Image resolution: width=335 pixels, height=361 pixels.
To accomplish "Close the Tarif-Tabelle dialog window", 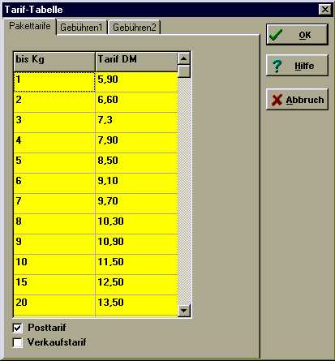I will click(x=325, y=10).
